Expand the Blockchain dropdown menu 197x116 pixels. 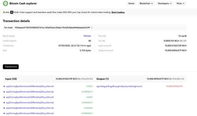point(146,3)
